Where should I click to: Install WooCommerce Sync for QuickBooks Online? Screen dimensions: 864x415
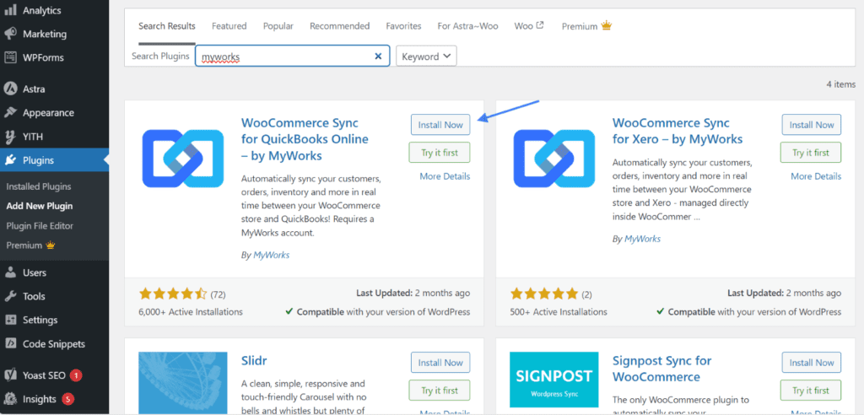440,125
